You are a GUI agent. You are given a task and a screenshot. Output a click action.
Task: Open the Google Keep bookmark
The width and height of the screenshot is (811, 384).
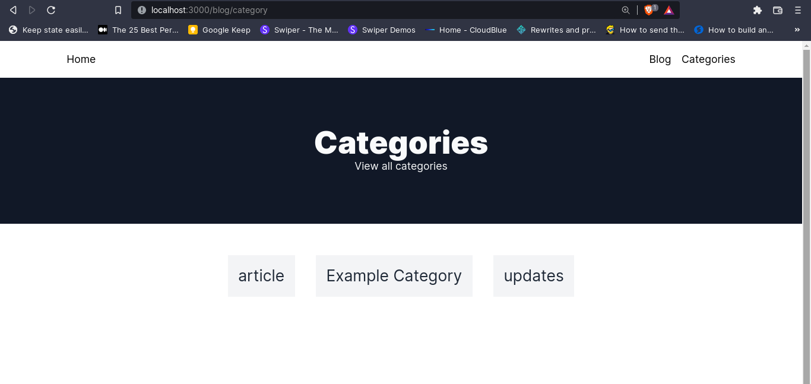point(219,30)
